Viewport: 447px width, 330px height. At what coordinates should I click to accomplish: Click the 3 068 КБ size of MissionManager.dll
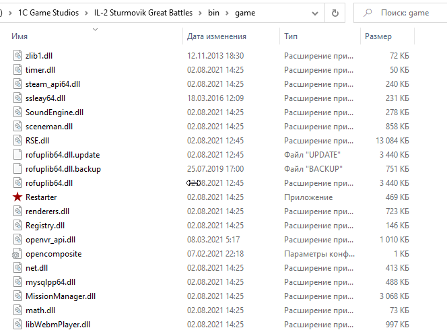pos(394,296)
